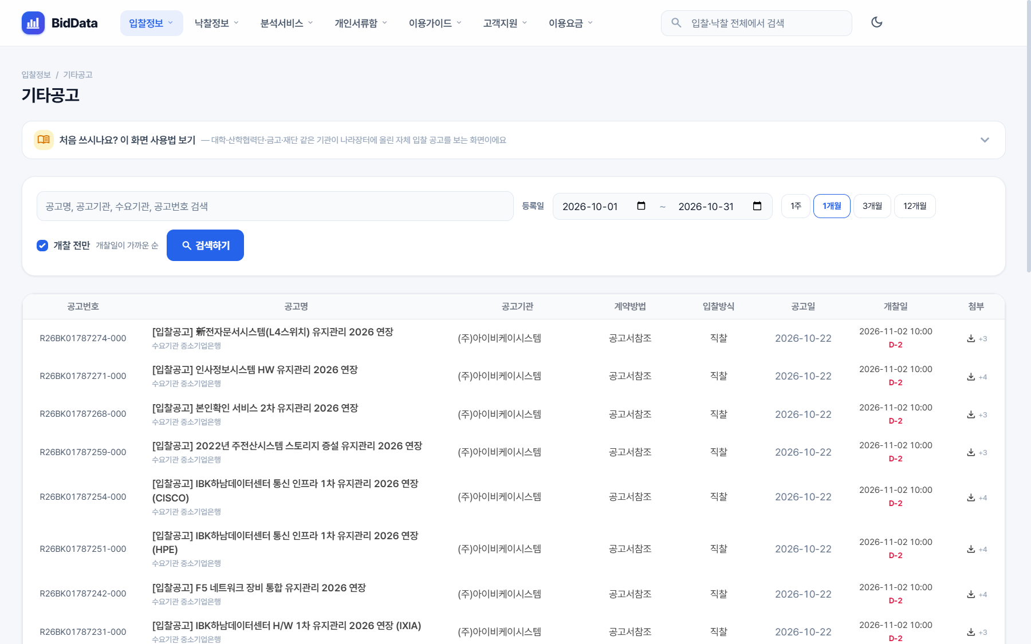Screen dimensions: 1031x644
Task: Click the book icon in usage guide banner
Action: pyautogui.click(x=44, y=140)
